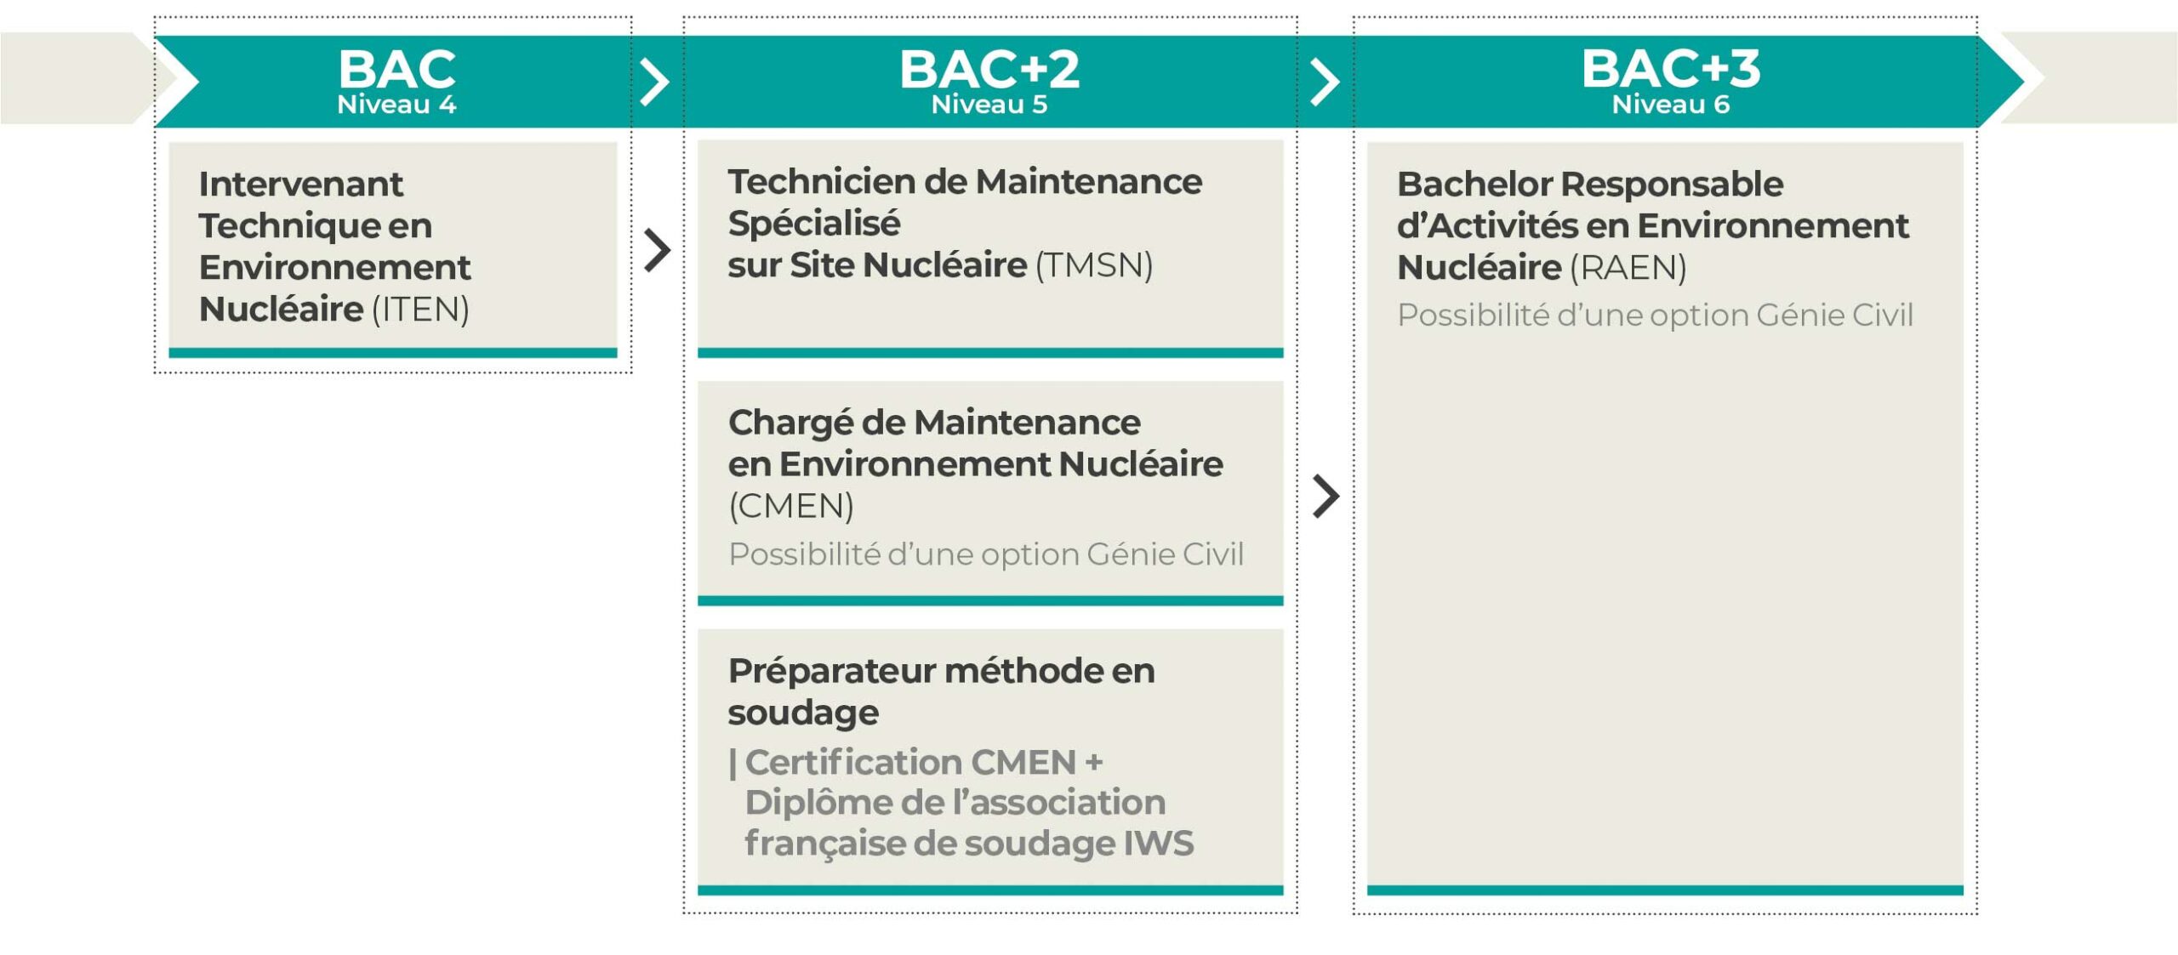Click the beige arrow right of the BAC+3 header
The image size is (2178, 955).
coord(2089,78)
